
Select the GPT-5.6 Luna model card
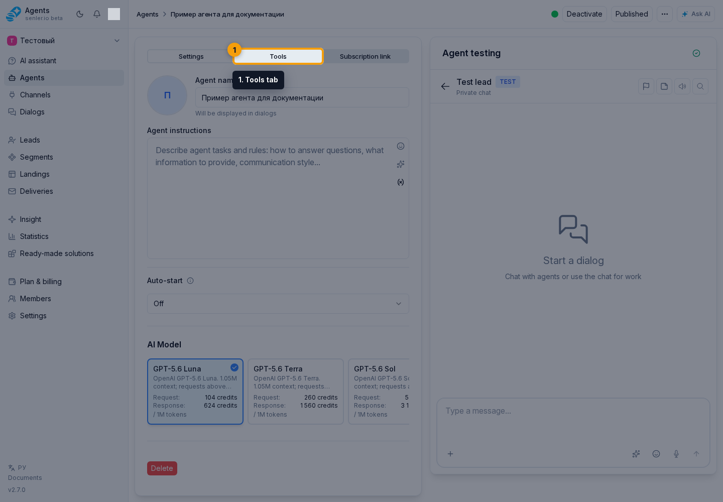(195, 392)
